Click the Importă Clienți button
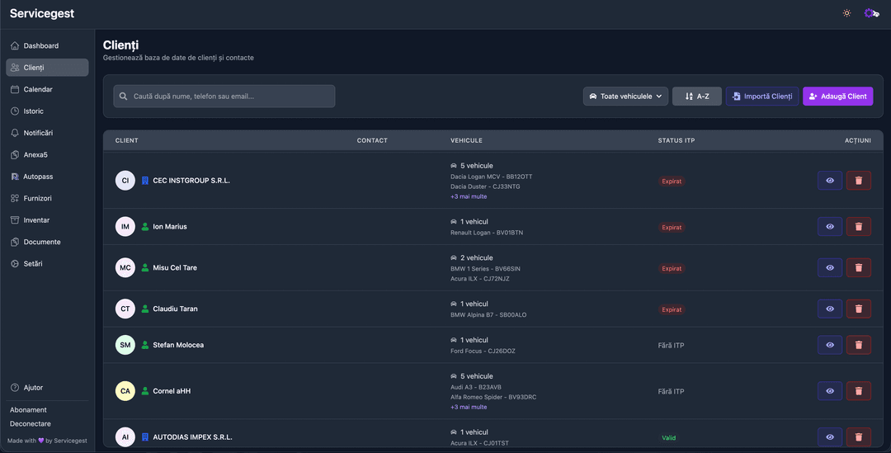Image resolution: width=891 pixels, height=453 pixels. pos(761,97)
